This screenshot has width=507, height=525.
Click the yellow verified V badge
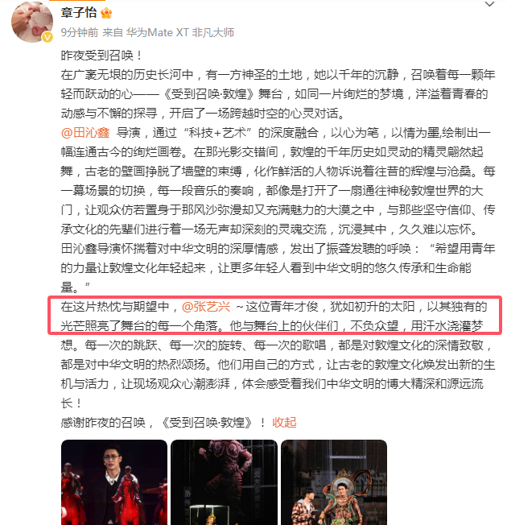coord(47,37)
